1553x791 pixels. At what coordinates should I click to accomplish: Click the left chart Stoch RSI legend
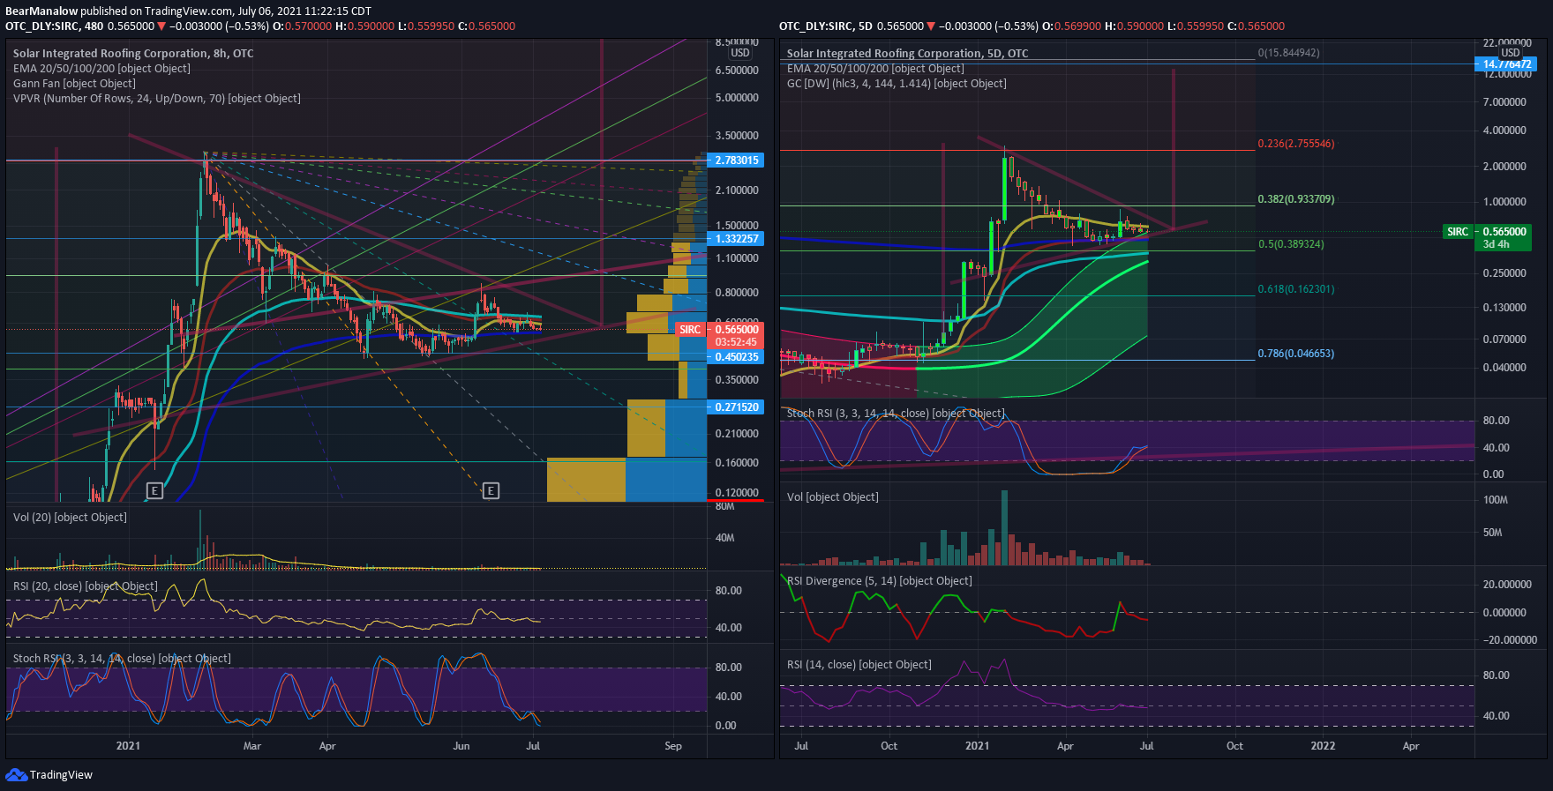point(122,658)
